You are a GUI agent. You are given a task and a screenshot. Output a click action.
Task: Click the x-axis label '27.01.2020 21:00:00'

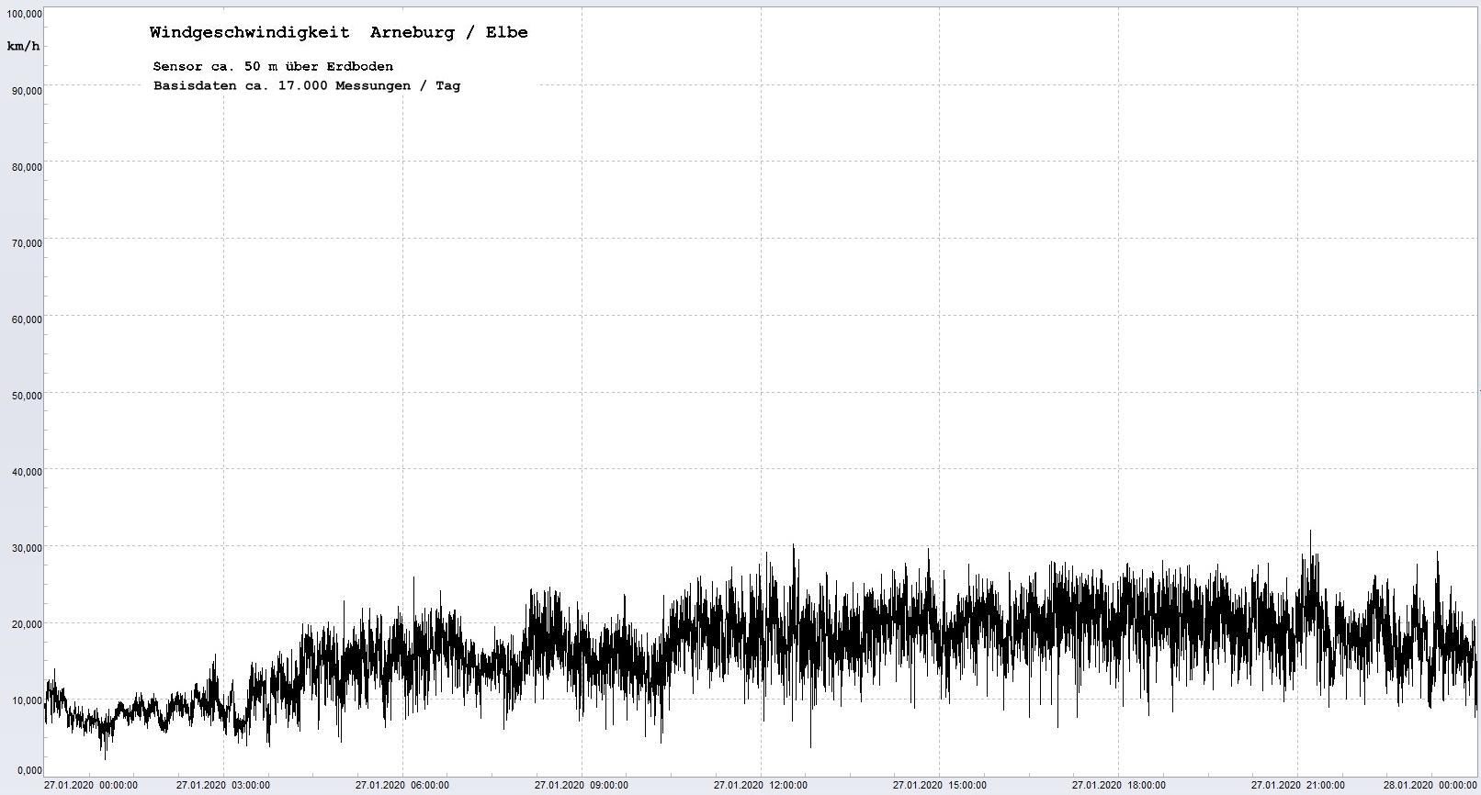[x=1298, y=786]
